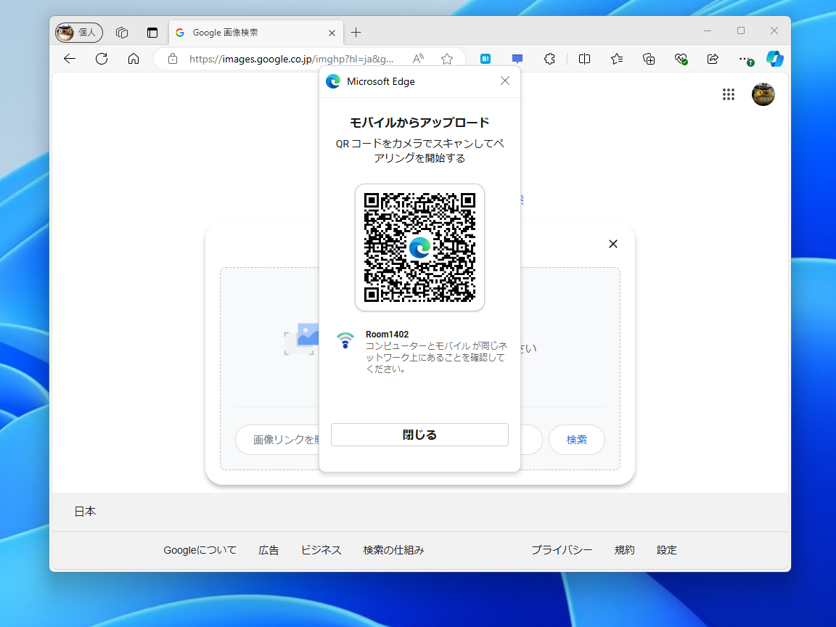Open Settings and more via the ellipsis
This screenshot has height=627, width=836.
745,59
